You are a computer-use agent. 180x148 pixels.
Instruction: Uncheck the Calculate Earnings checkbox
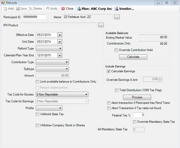tap(109, 72)
